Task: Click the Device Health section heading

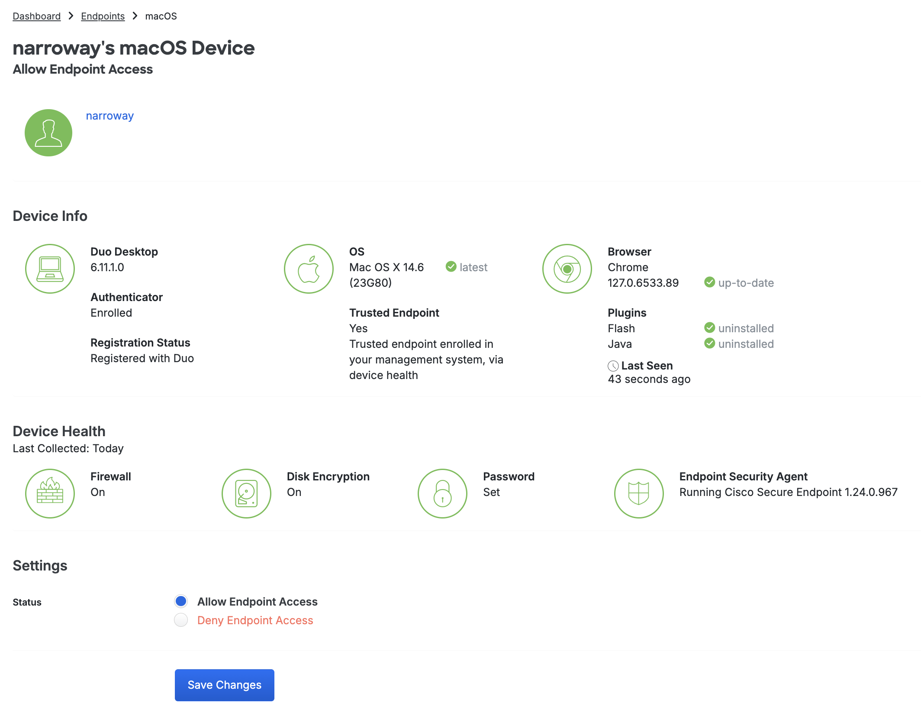Action: point(59,431)
